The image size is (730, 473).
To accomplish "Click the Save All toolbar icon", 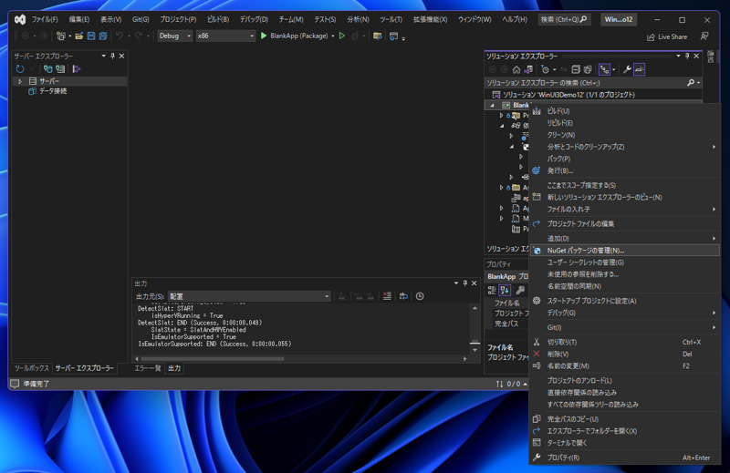I will [x=103, y=36].
